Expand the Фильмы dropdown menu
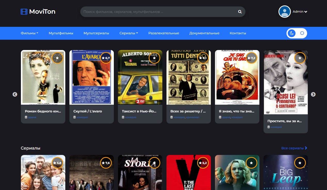327x190 pixels. pos(29,33)
